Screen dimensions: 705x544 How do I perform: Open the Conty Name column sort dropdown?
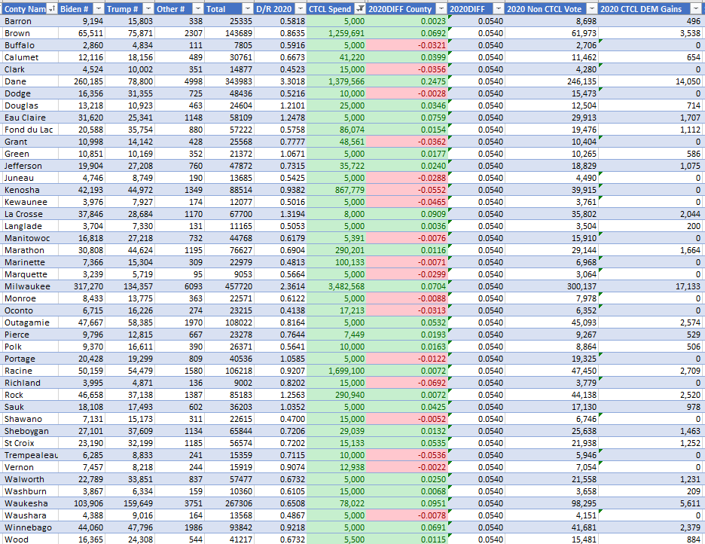pyautogui.click(x=52, y=9)
